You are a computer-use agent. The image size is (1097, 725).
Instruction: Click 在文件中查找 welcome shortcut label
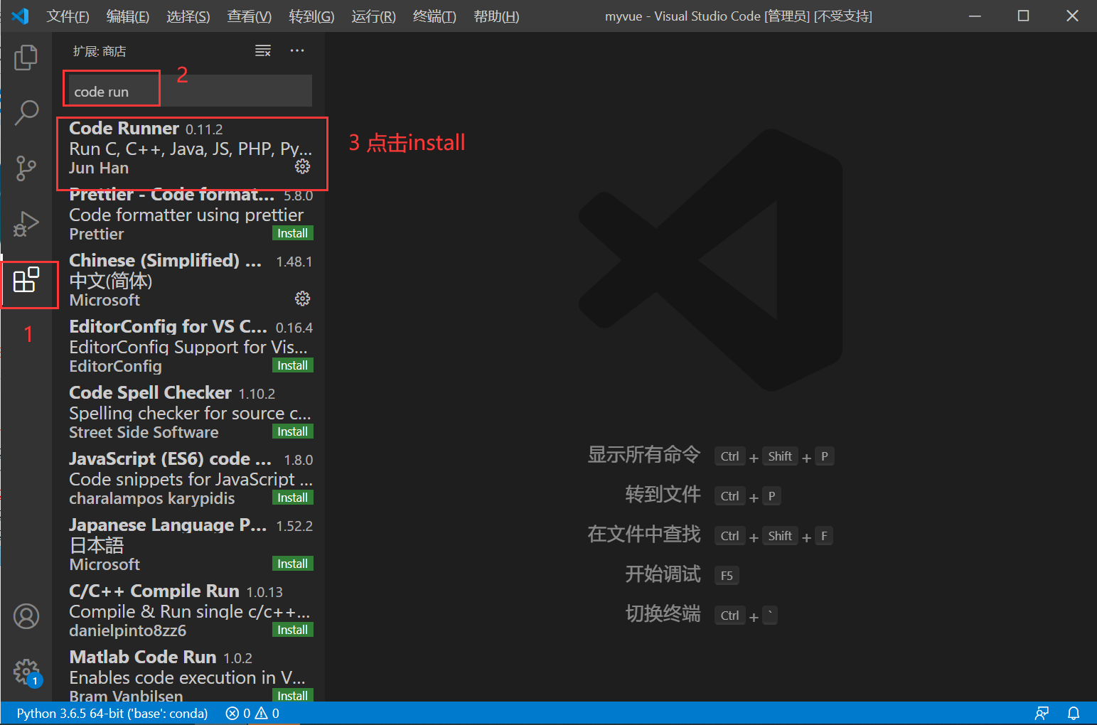tap(644, 535)
